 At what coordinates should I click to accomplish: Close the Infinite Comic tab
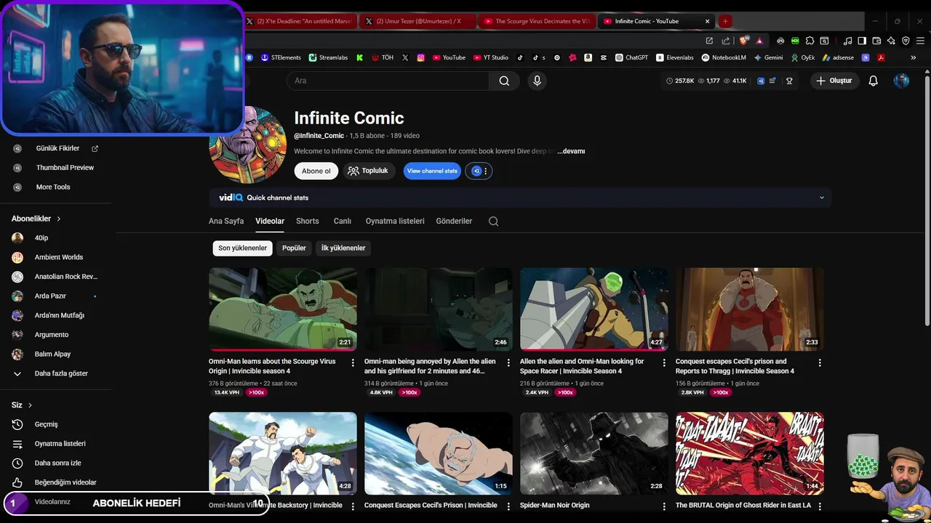tap(707, 21)
